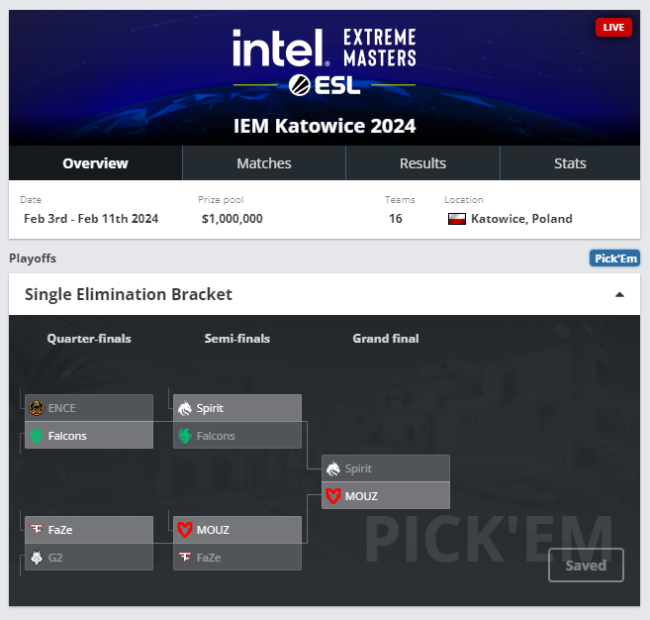
Task: Pick FaZe in the quarter-finals
Action: click(89, 530)
